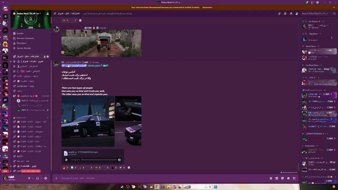Click the Search Police Mod field

pyautogui.click(x=318, y=13)
